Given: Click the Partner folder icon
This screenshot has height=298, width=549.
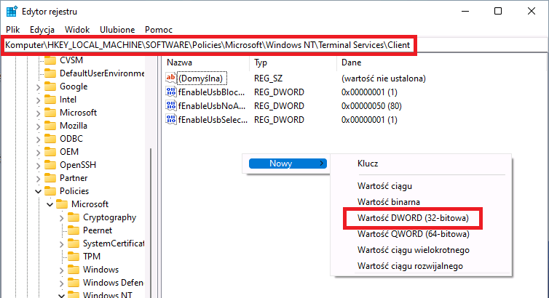Looking at the screenshot, I should pyautogui.click(x=50, y=178).
